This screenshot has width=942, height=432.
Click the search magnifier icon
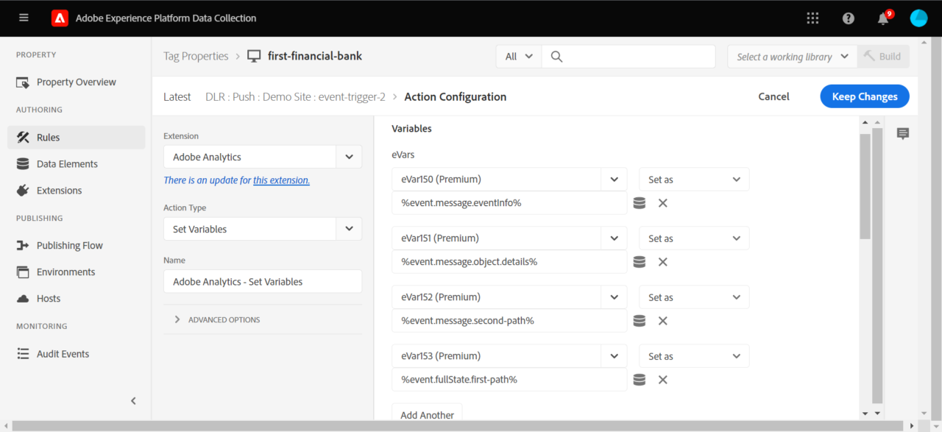(556, 57)
